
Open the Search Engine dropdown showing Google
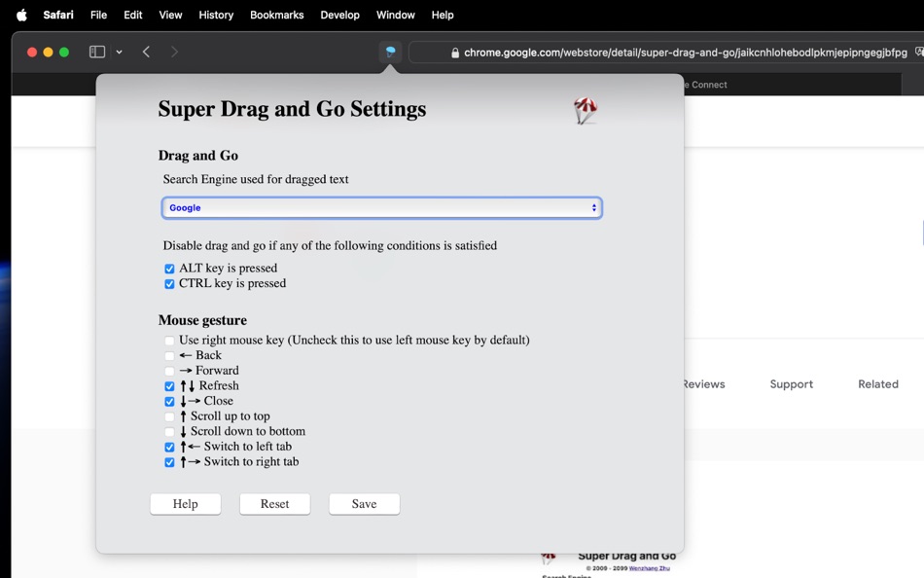382,207
